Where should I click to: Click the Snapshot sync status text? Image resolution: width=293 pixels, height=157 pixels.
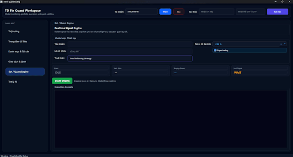click(x=95, y=81)
